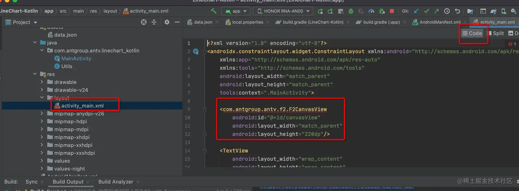Open the HONOR RNA-AN00 device dropdown
The height and width of the screenshot is (191, 519).
(x=283, y=11)
